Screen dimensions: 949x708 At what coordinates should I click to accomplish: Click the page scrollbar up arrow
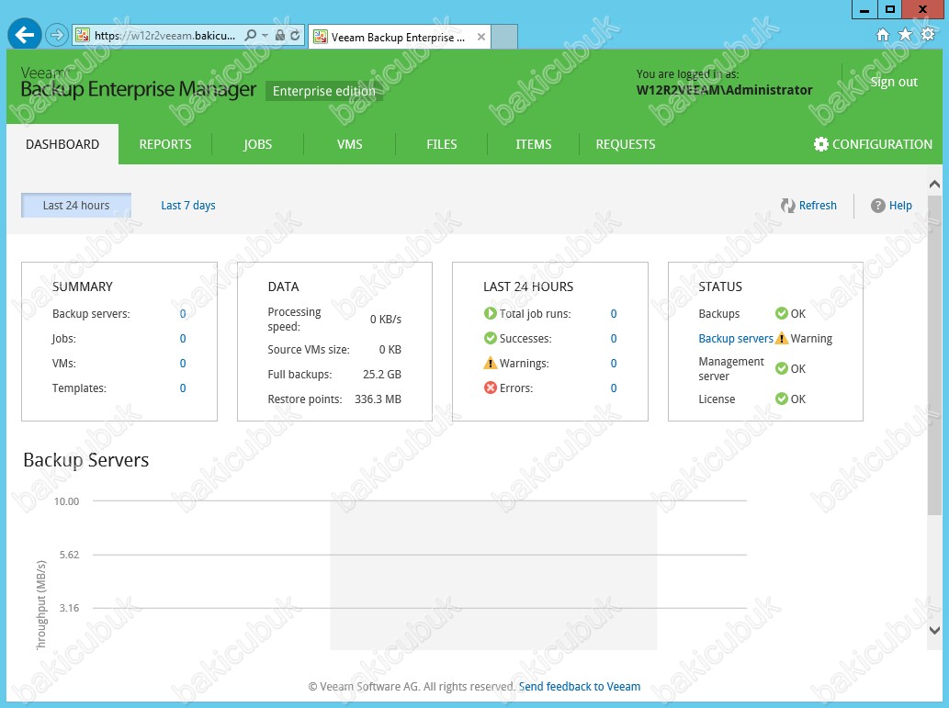point(934,184)
